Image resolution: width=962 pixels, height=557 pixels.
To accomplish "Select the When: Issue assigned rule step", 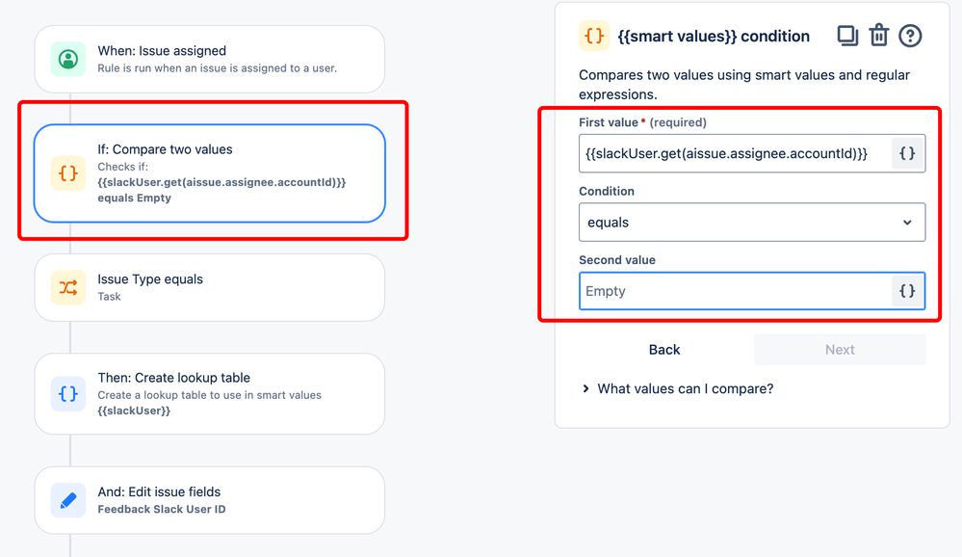I will (x=210, y=60).
